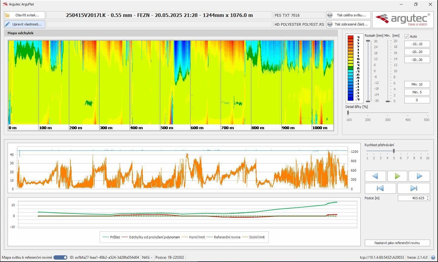Set range to -30..30
The width and height of the screenshot is (438, 262).
[x=417, y=60]
